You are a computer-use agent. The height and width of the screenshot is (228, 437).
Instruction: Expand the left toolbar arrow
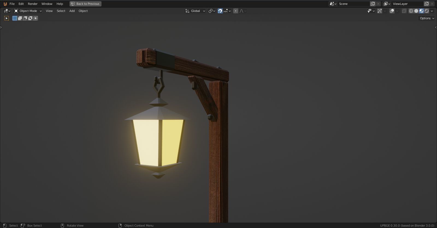click(x=1, y=27)
